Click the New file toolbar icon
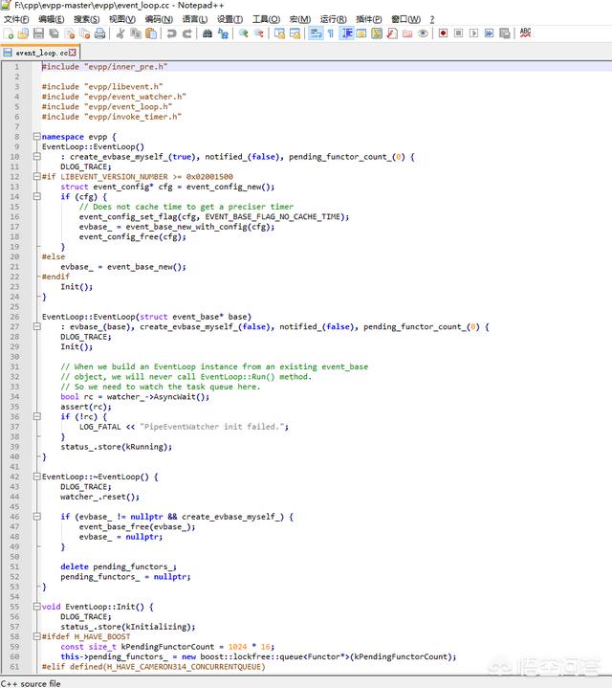This screenshot has width=612, height=688. (x=9, y=33)
